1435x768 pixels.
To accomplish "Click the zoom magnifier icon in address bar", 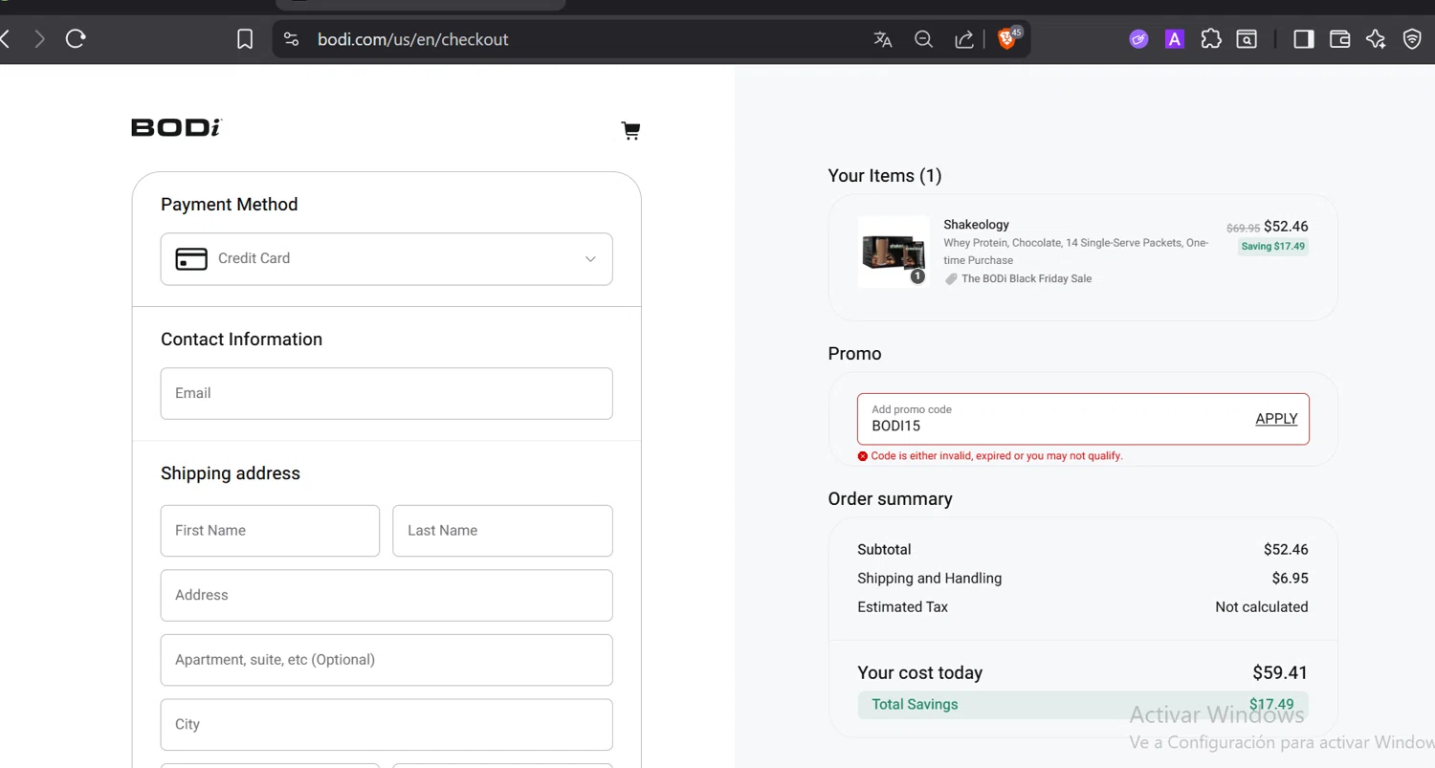I will (x=923, y=39).
